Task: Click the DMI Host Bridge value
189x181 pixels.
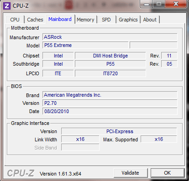Action: 110,56
